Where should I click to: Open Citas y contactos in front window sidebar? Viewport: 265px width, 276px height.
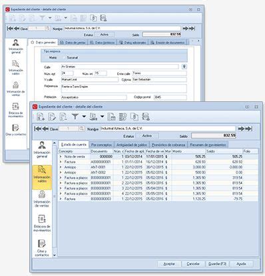tap(42, 248)
